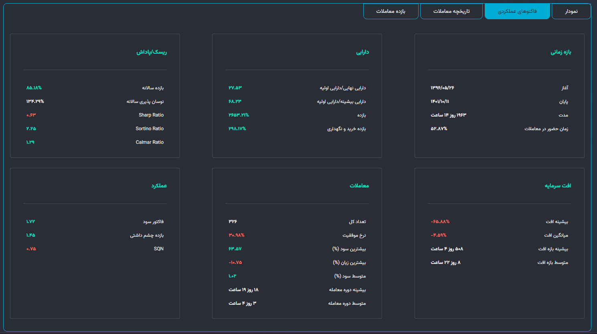Click the فاکتور سود label
The image size is (597, 334).
click(x=153, y=221)
